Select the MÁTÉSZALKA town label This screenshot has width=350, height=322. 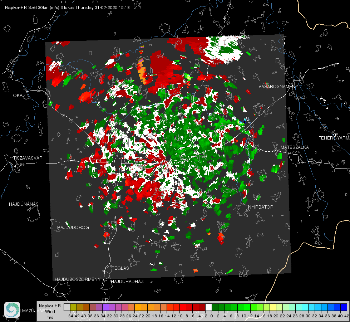click(x=295, y=147)
